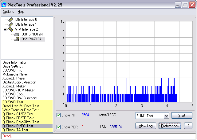Click the PIF value 3594
The height and width of the screenshot is (140, 197).
tap(85, 115)
